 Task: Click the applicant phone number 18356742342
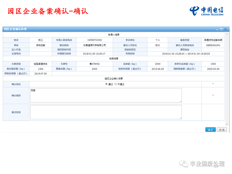(94, 40)
